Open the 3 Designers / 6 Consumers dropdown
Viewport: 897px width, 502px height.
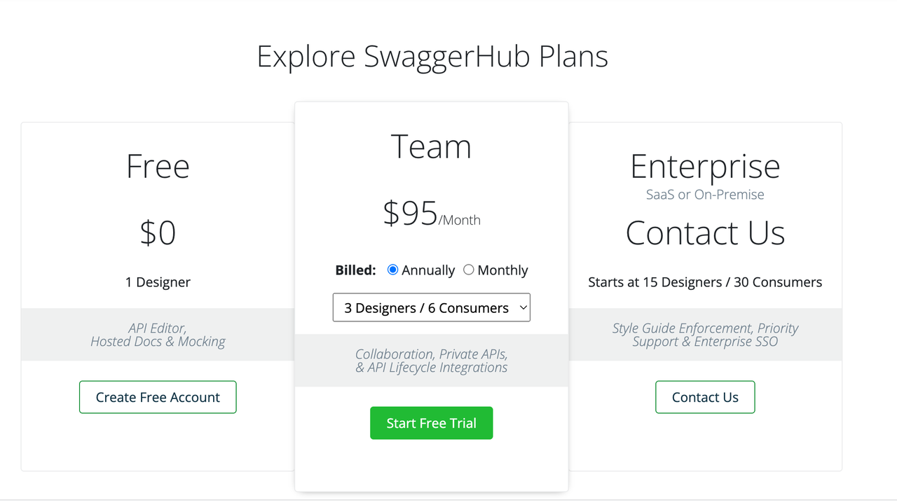[431, 307]
